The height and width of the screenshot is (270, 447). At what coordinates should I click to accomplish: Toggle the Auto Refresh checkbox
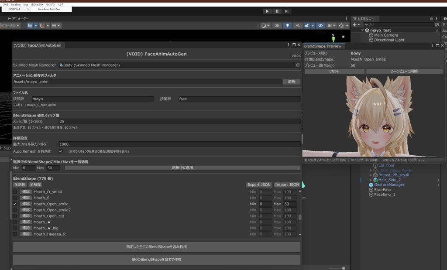point(61,151)
